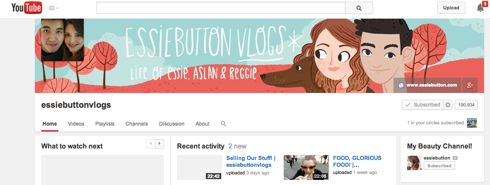Click inside the YouTube search field

tap(221, 8)
